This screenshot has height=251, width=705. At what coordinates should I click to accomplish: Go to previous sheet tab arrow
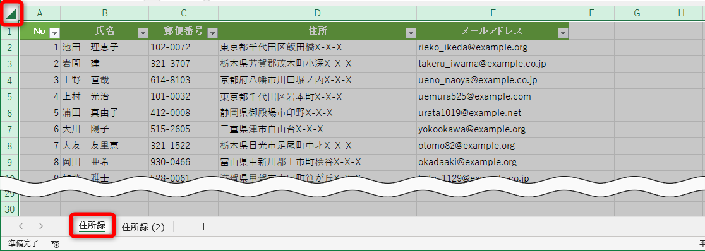21,226
